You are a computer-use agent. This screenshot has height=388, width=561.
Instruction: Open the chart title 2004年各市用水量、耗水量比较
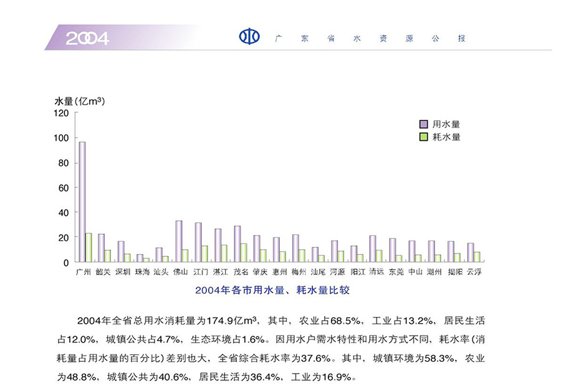tap(273, 290)
